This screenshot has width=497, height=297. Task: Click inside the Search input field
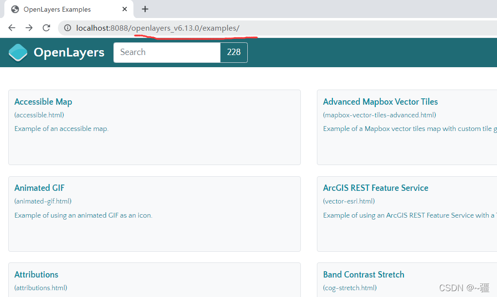tap(167, 52)
